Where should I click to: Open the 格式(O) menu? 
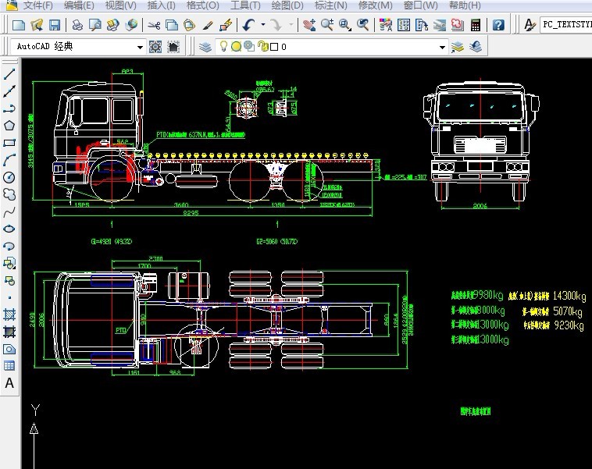click(202, 5)
